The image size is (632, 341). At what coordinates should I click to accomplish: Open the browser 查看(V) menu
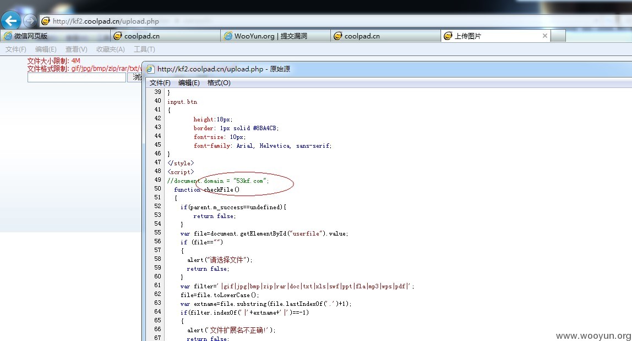click(76, 49)
